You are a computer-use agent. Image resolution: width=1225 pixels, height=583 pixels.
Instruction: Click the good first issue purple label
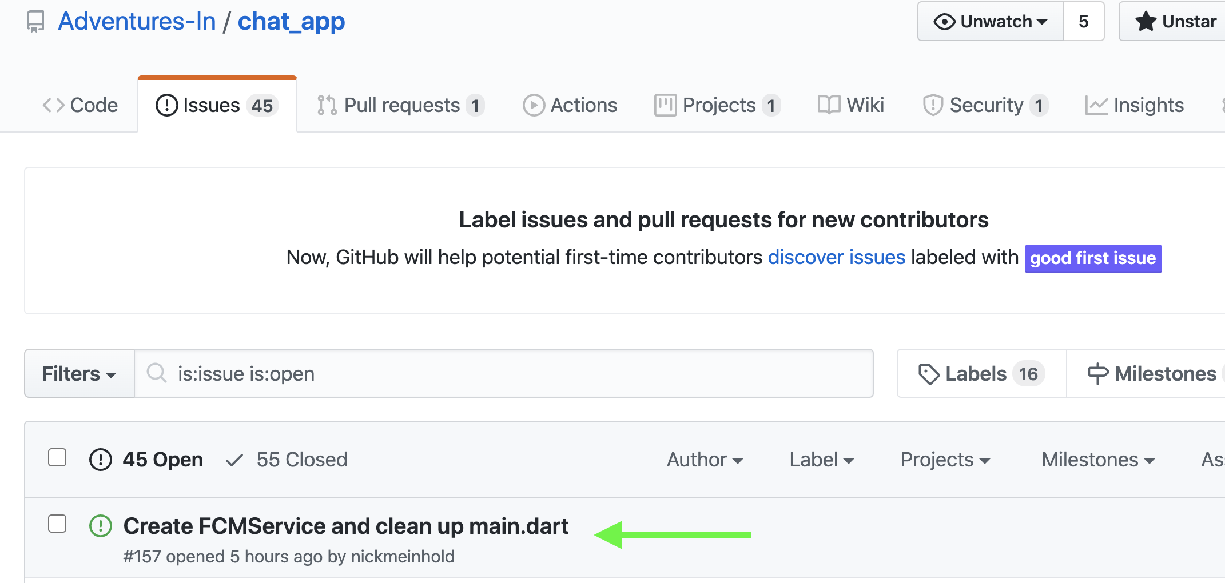pos(1093,258)
